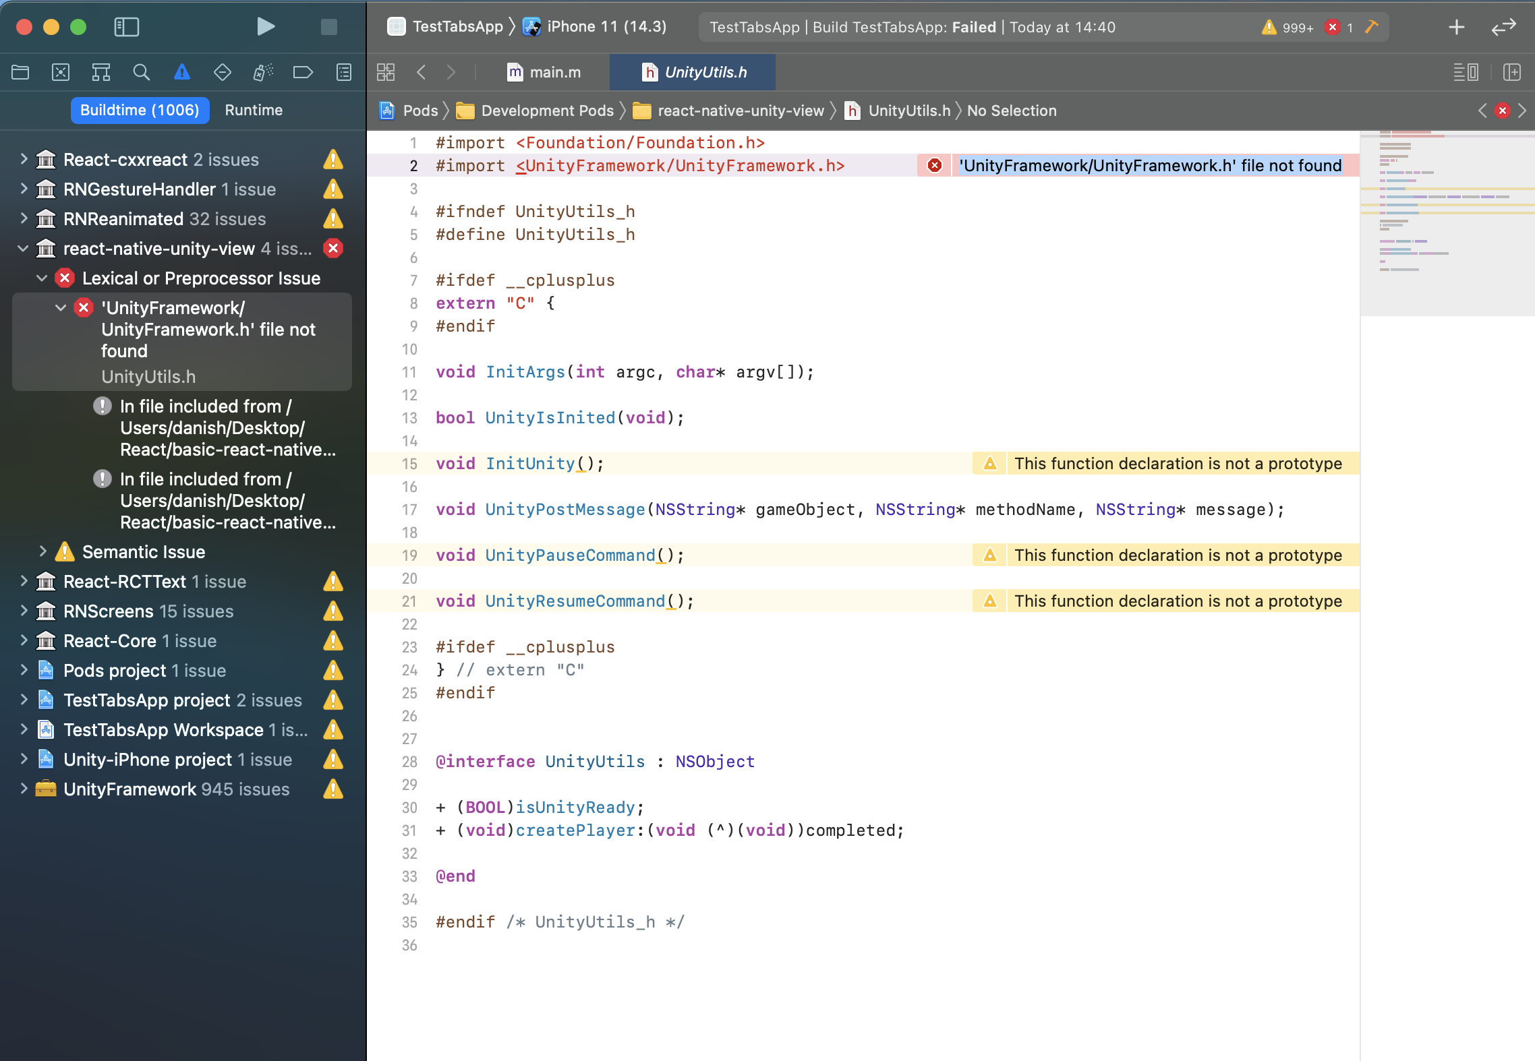The width and height of the screenshot is (1535, 1061).
Task: Switch to Runtime issues filter
Action: 254,110
